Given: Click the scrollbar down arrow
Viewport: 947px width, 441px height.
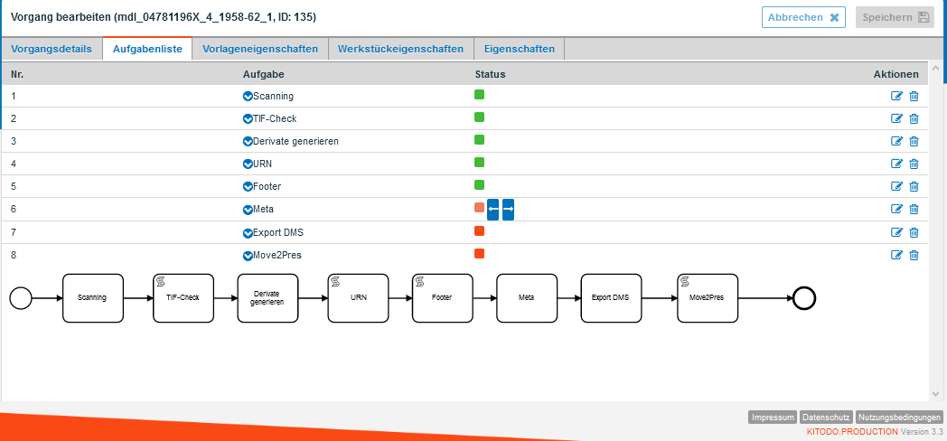Looking at the screenshot, I should click(x=935, y=394).
